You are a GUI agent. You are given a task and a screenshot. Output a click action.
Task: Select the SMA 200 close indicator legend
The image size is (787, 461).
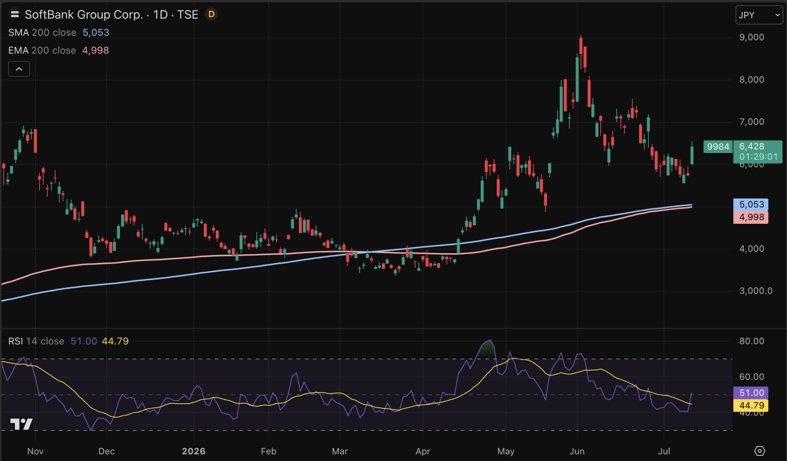coord(42,33)
